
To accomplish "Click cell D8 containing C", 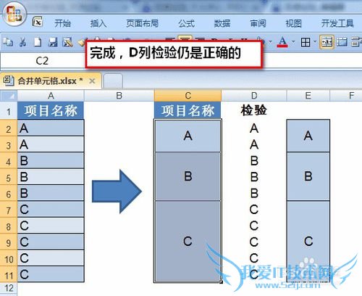I will pyautogui.click(x=254, y=226).
